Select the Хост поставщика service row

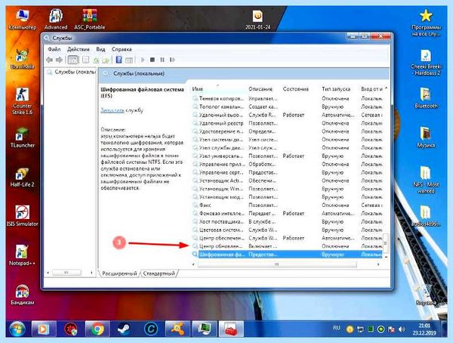[288, 221]
